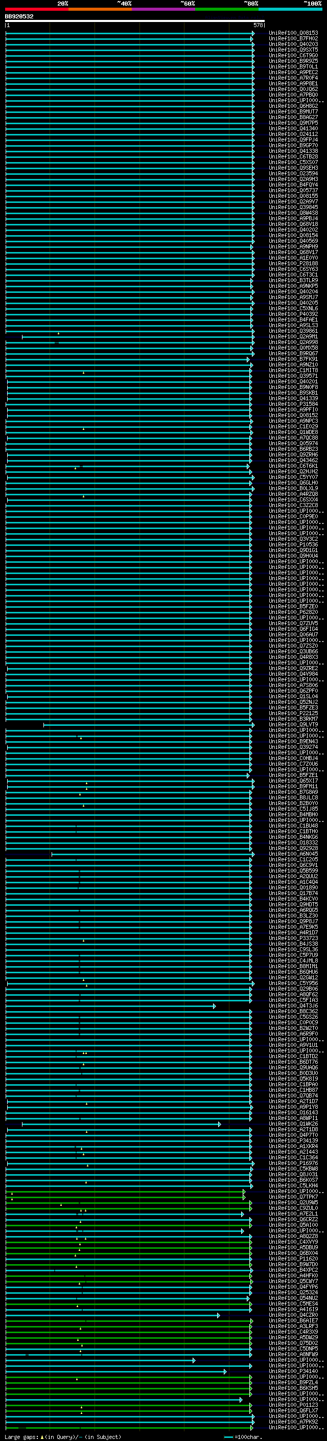This screenshot has height=1441, width=327.
Task: Click the green ~80% identity color bar
Action: (x=227, y=9)
